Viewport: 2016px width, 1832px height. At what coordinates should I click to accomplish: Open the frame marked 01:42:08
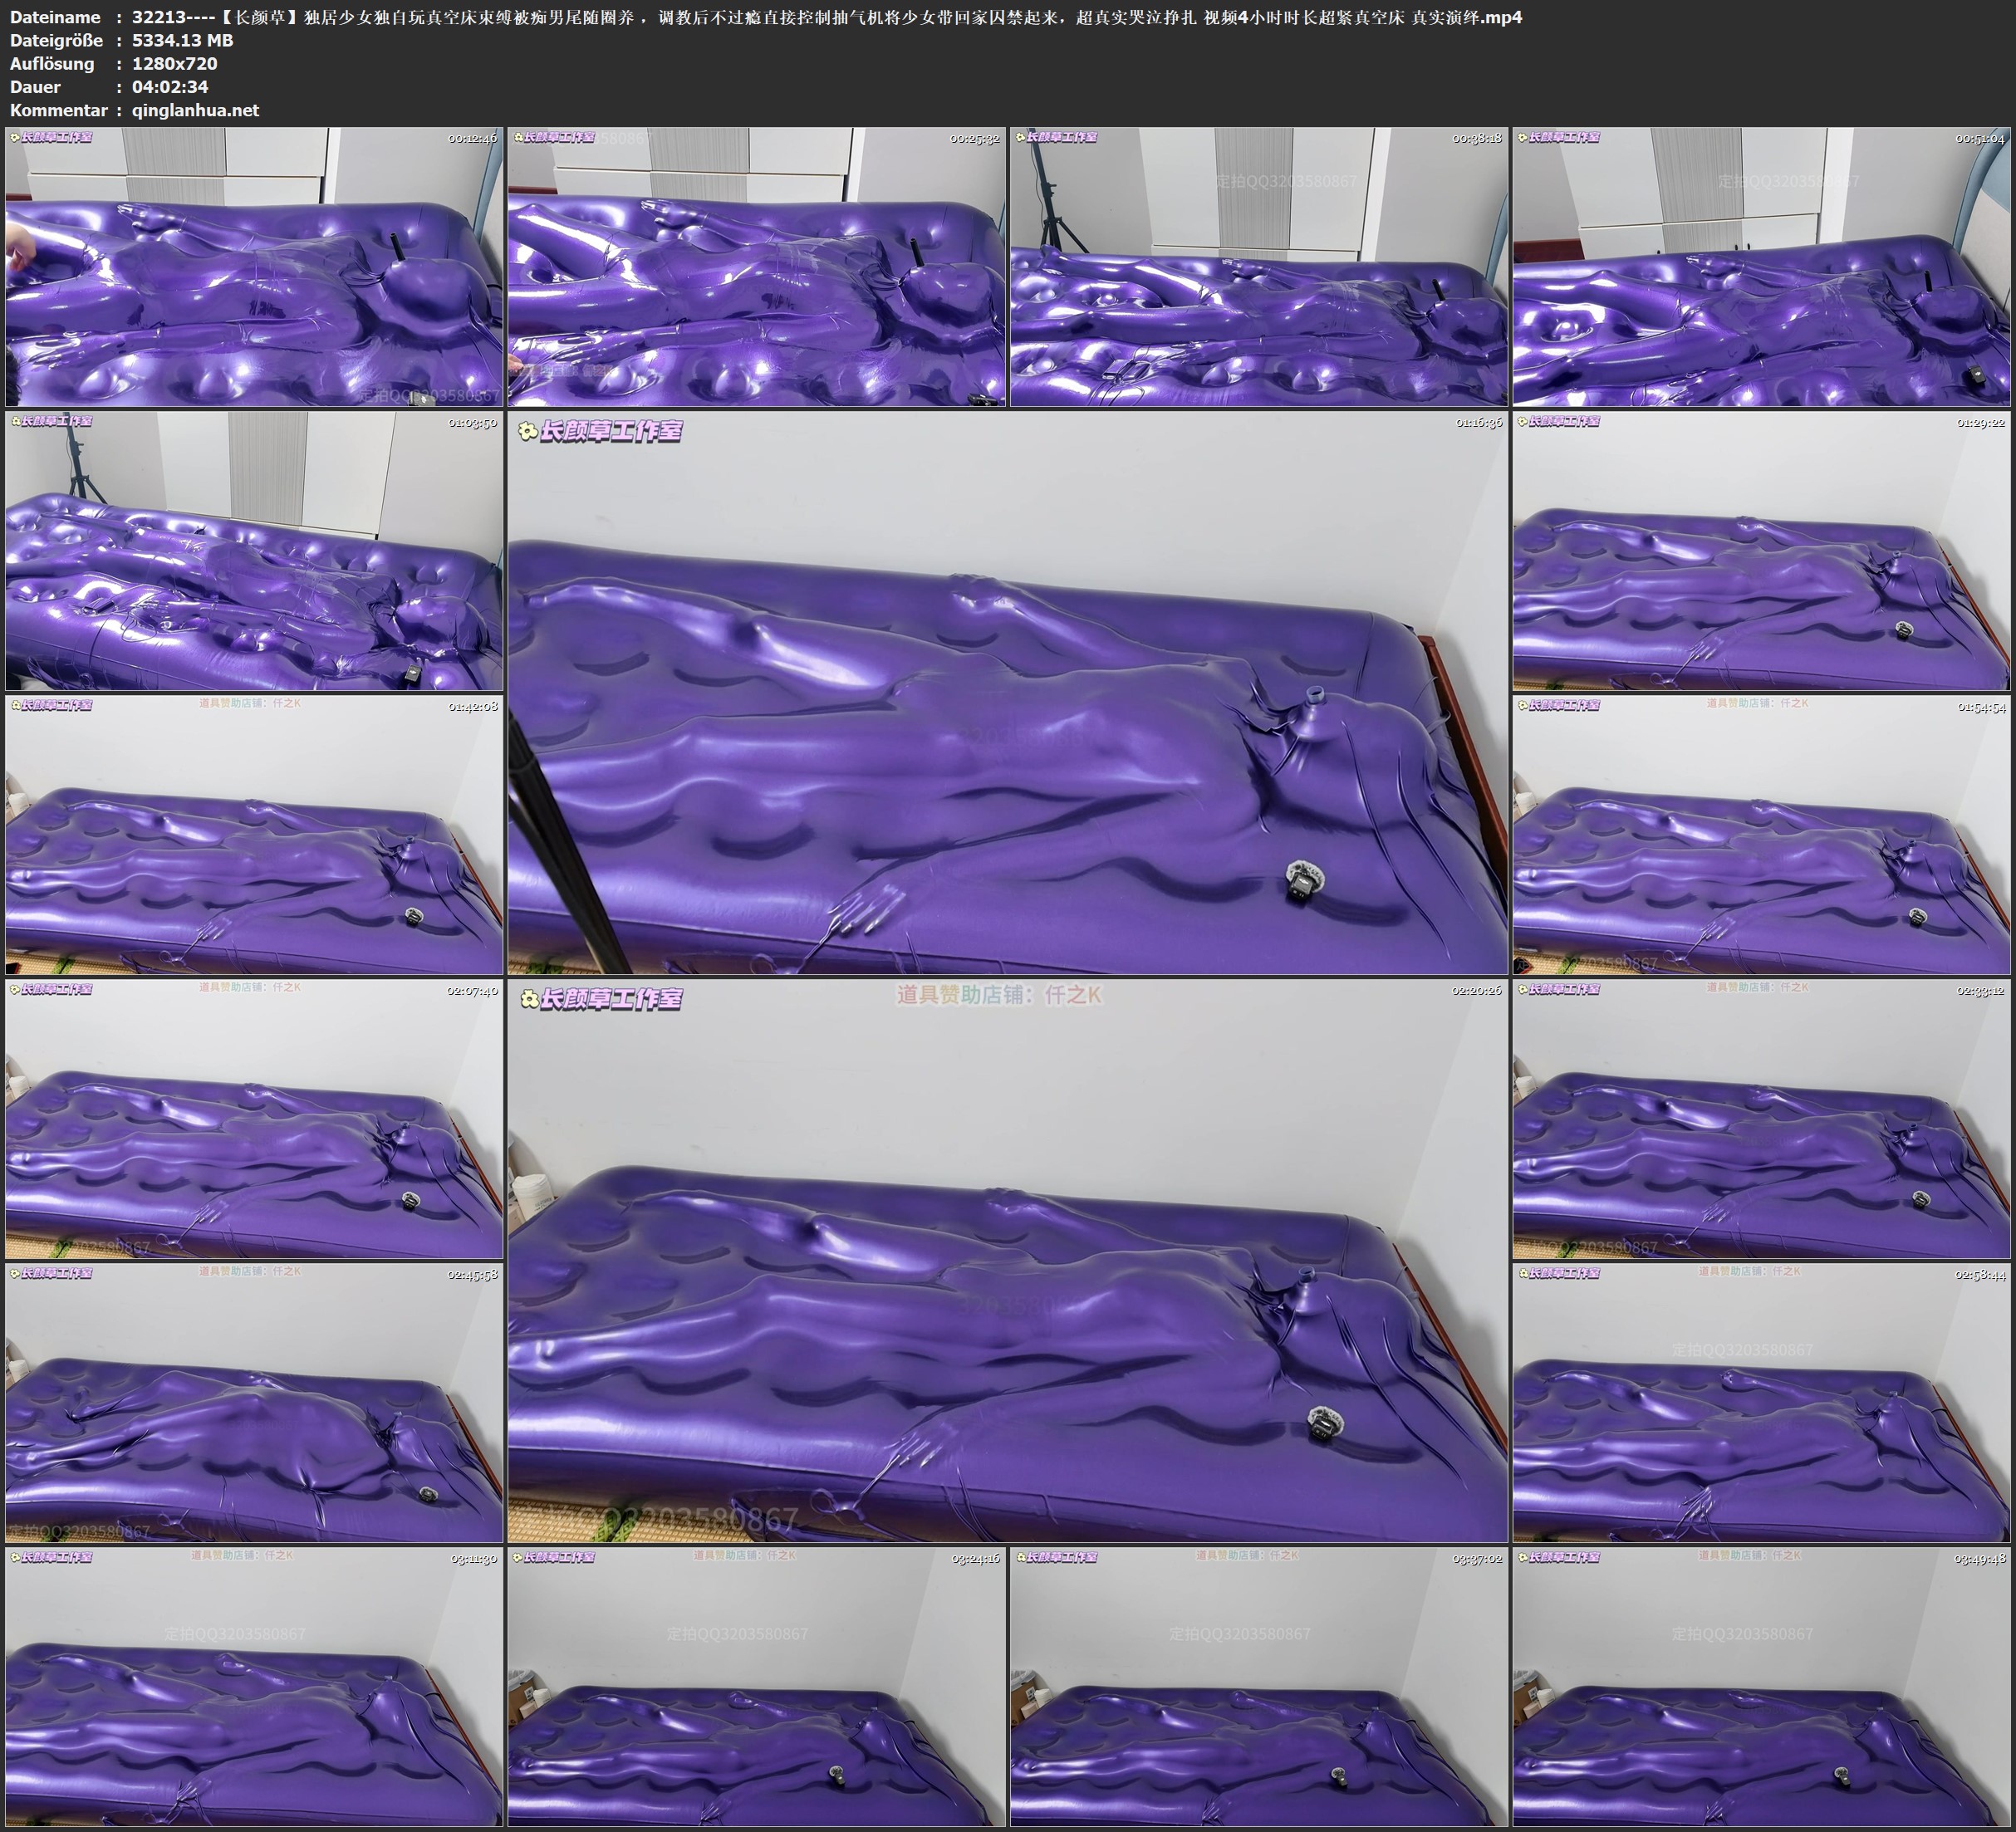(254, 835)
